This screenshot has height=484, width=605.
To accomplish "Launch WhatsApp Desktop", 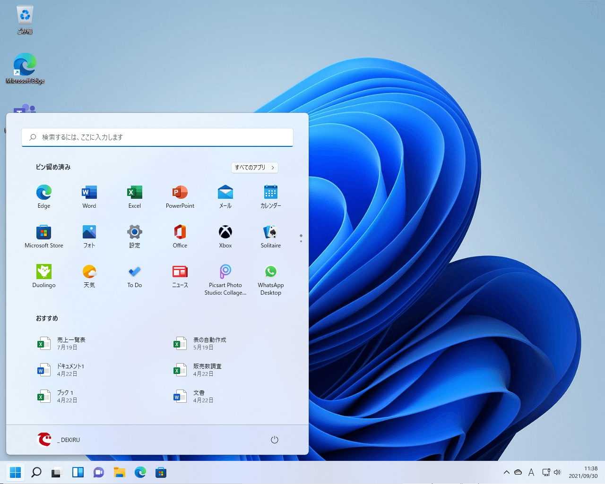I will pos(271,280).
